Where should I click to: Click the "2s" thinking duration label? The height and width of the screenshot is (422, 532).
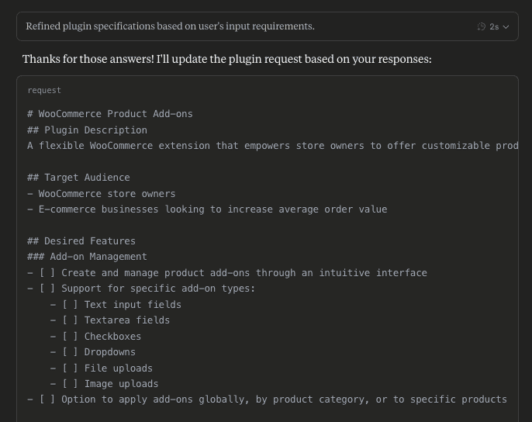494,26
